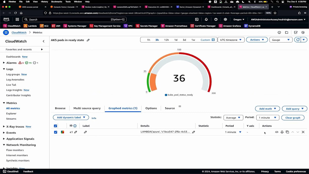
Task: Change the period dropdown in row e1
Action: (233, 132)
